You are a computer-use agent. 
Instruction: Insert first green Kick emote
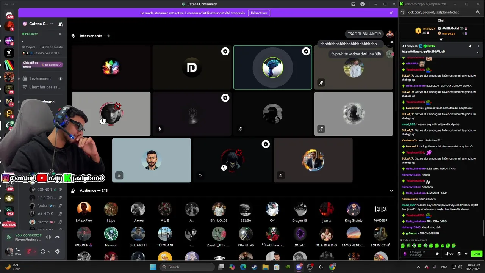[x=403, y=246]
